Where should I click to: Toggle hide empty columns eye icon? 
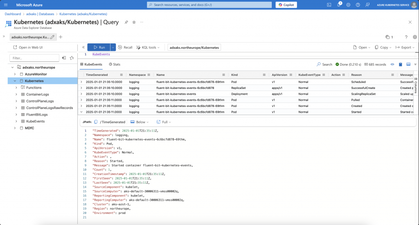[392, 64]
